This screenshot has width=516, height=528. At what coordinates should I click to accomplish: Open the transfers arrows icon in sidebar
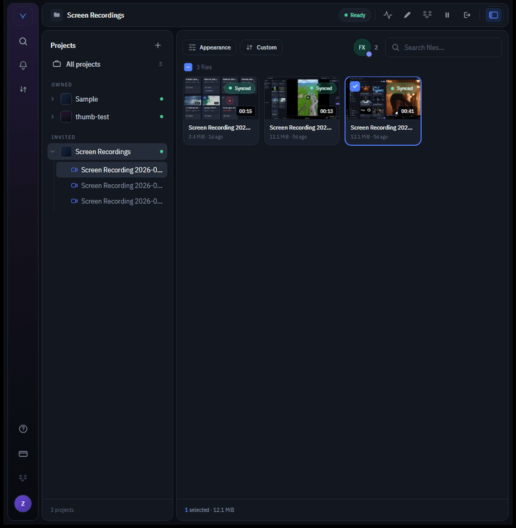pos(23,89)
